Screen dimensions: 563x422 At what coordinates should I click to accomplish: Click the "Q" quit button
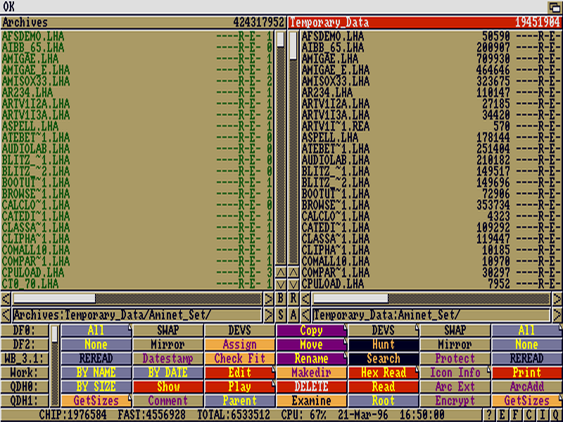pyautogui.click(x=555, y=415)
